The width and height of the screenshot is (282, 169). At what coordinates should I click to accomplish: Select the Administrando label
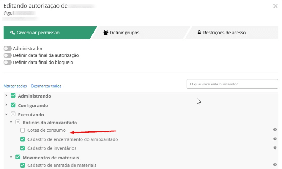(34, 96)
